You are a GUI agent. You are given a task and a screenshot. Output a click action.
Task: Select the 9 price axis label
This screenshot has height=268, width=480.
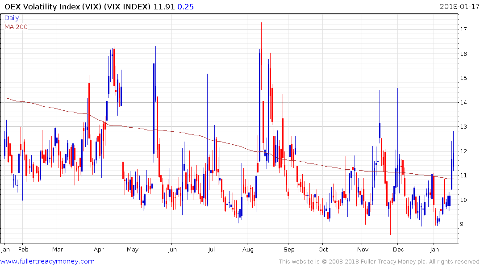[462, 224]
